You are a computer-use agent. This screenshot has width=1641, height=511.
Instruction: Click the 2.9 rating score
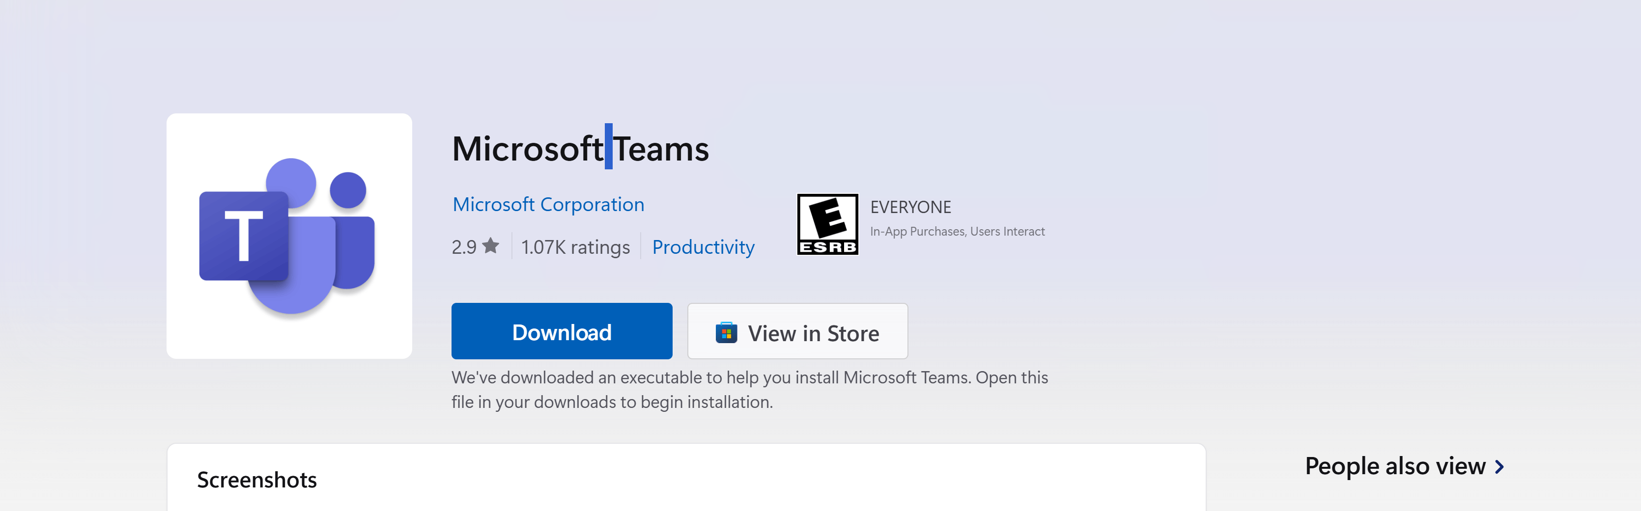(464, 246)
